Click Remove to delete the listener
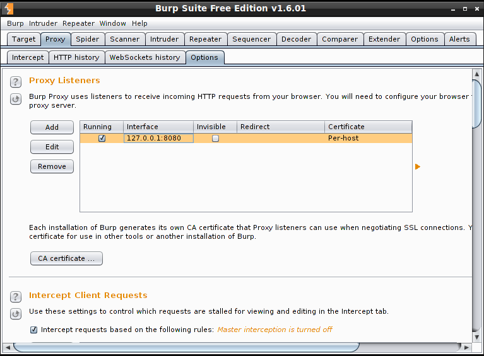 pos(52,166)
